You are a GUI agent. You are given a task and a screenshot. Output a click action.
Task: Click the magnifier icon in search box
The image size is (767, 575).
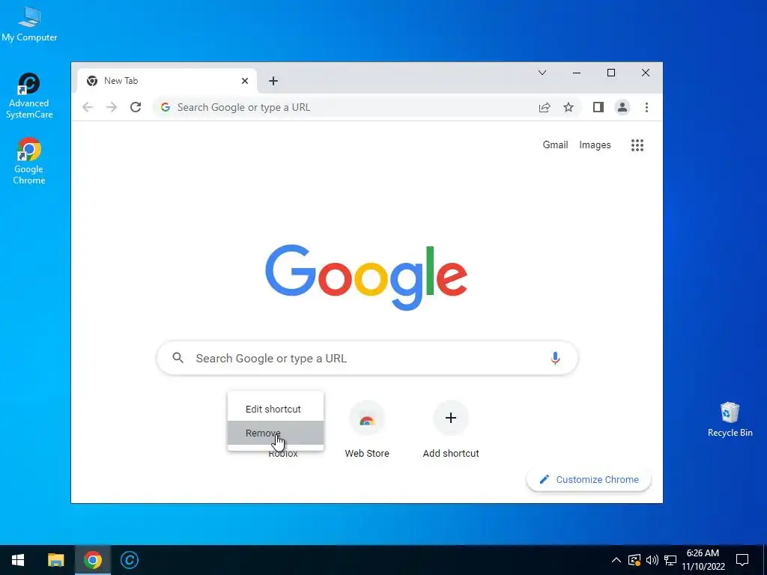[178, 358]
